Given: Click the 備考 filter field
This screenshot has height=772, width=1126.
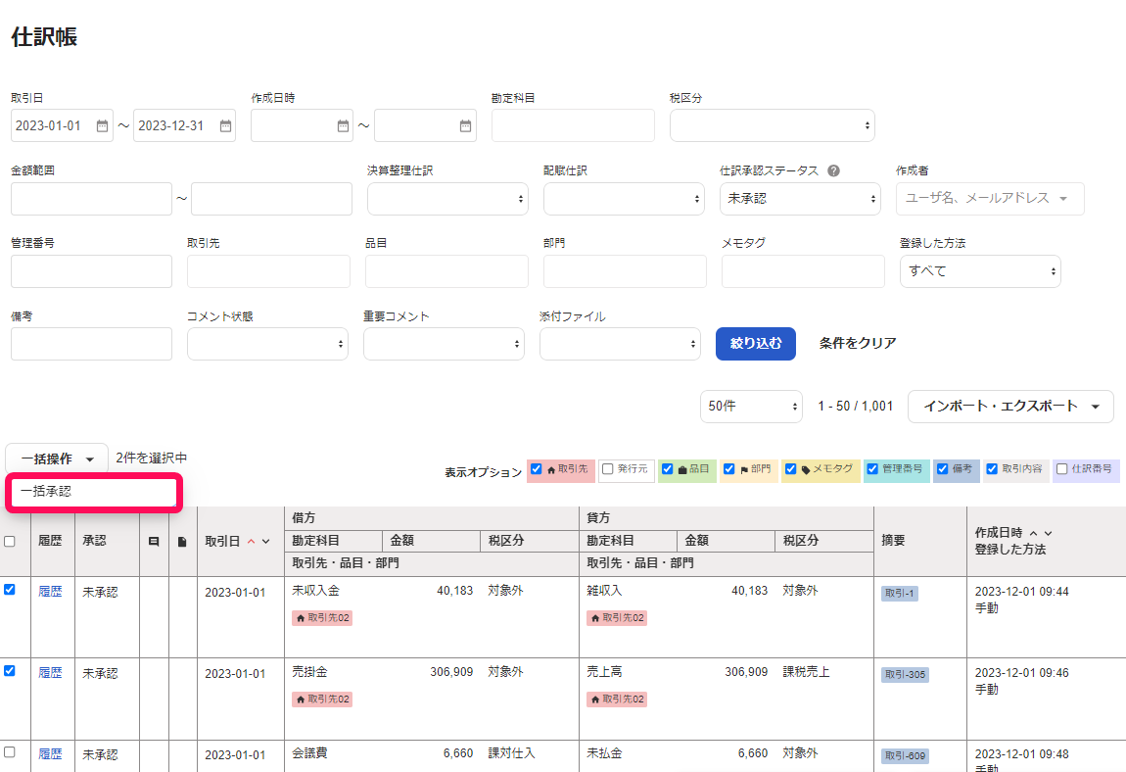Looking at the screenshot, I should click(x=91, y=344).
